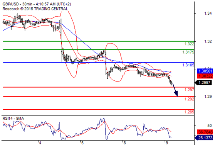The height and width of the screenshot is (146, 215).
Task: Click the red 36.7848 RSI value label
Action: tap(205, 132)
